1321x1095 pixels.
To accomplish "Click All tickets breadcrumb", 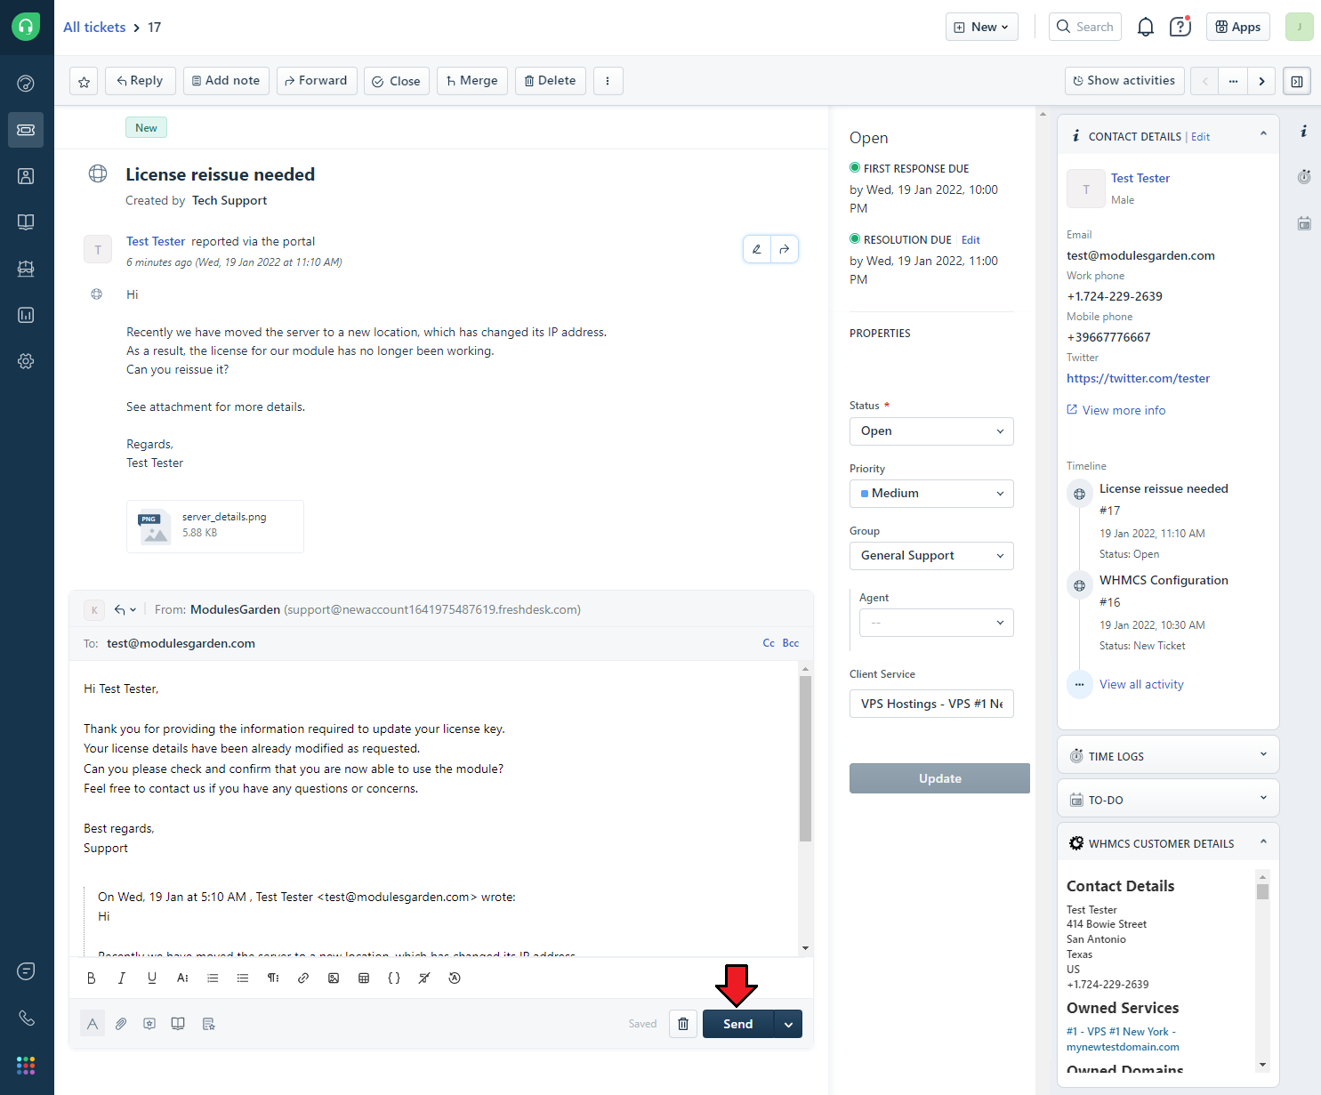I will point(94,28).
